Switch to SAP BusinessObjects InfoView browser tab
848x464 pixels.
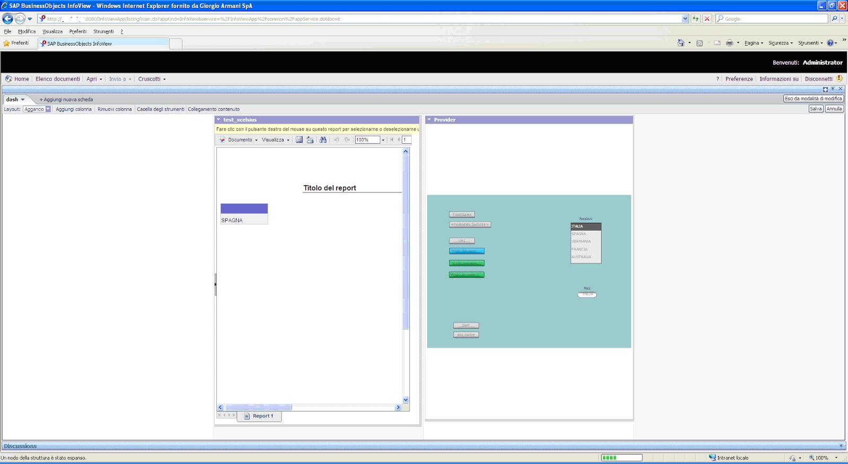(x=103, y=43)
